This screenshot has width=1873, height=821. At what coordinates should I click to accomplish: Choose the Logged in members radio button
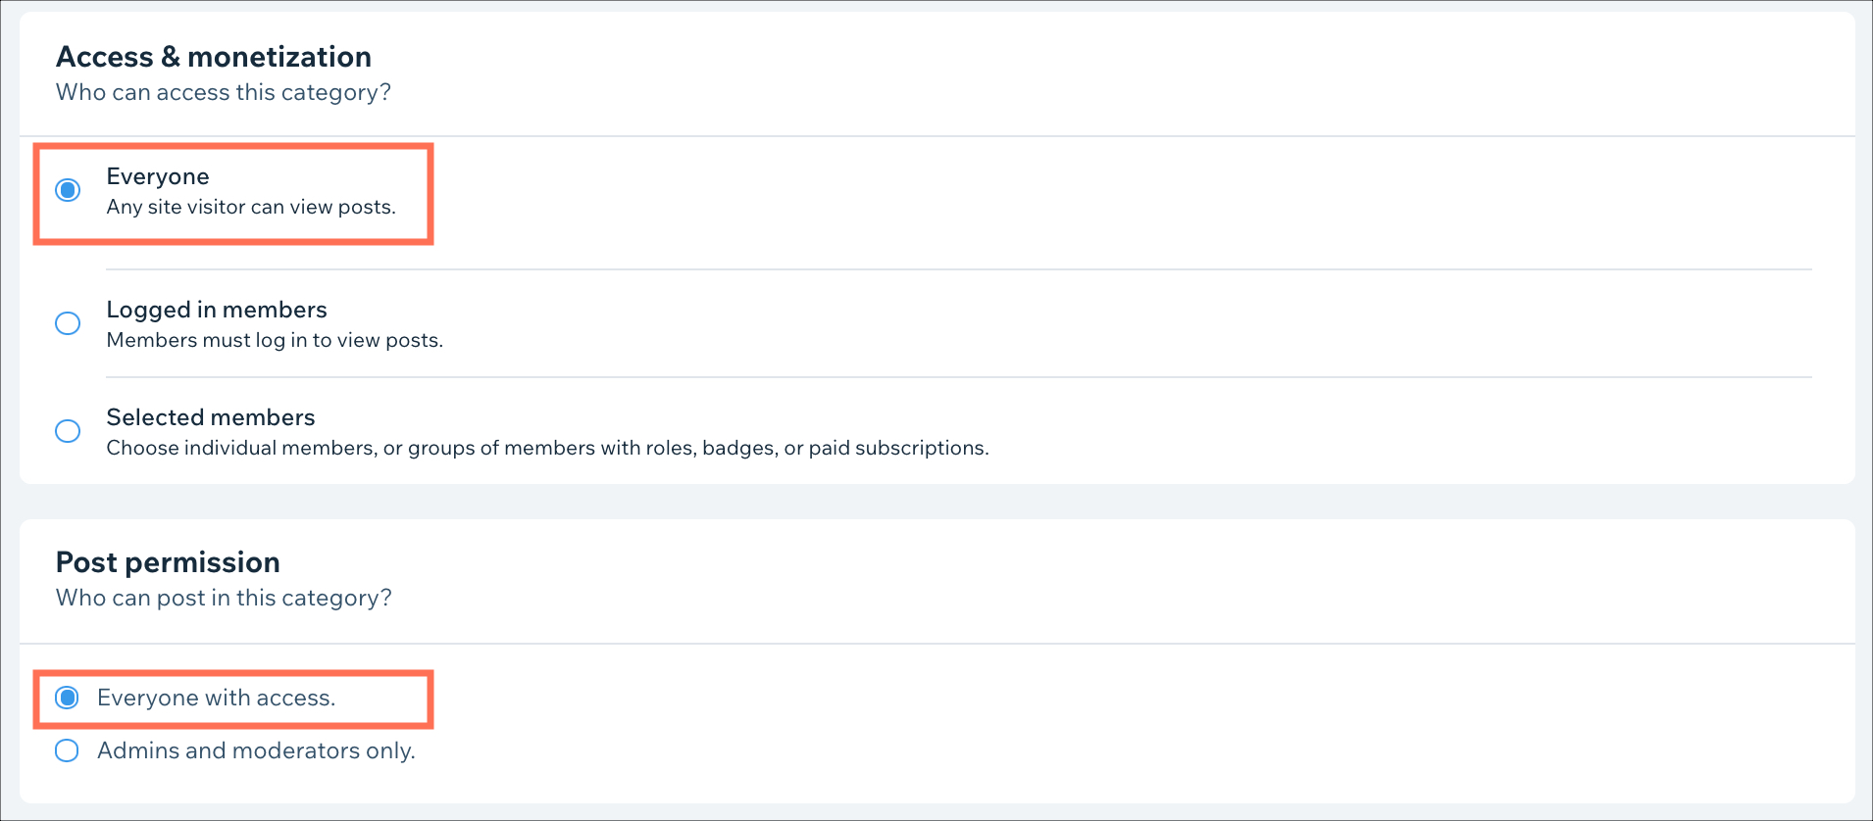point(68,323)
